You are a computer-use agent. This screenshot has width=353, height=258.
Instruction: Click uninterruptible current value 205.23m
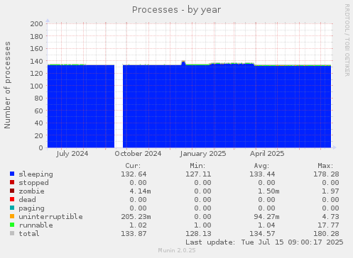click(x=136, y=217)
